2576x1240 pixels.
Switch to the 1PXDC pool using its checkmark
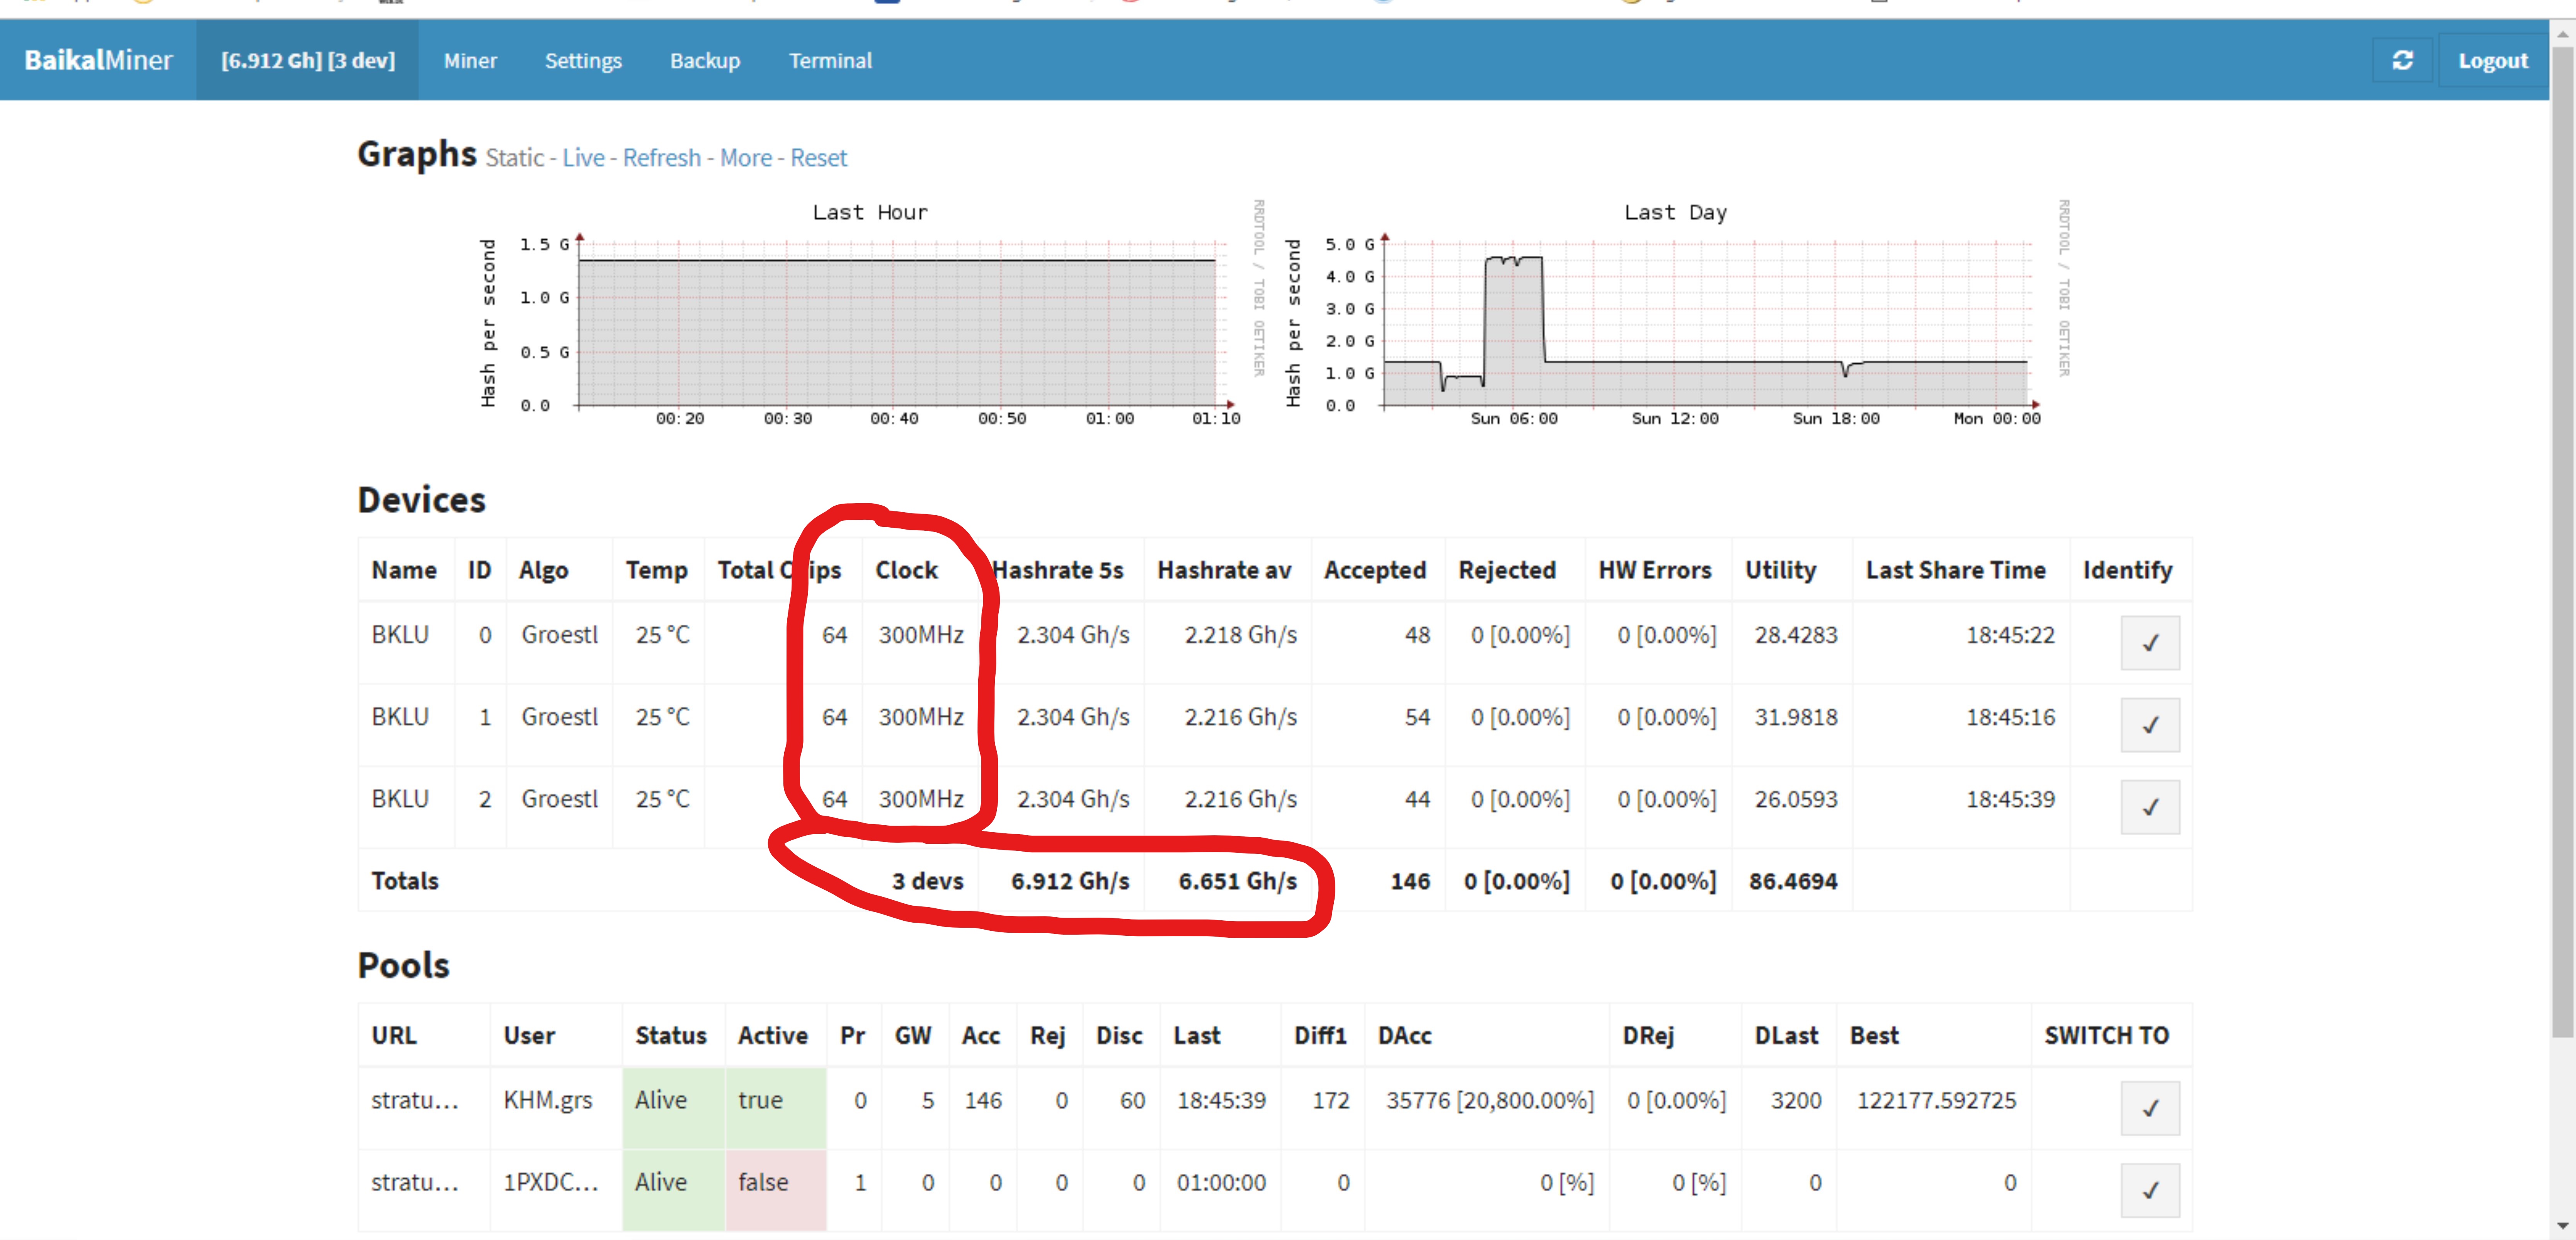(x=2150, y=1190)
